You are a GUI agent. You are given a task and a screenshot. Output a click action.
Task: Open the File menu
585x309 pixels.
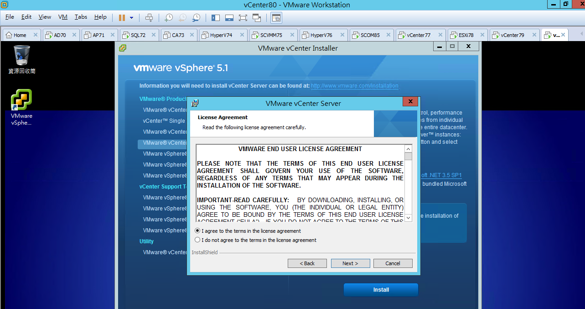click(x=10, y=17)
